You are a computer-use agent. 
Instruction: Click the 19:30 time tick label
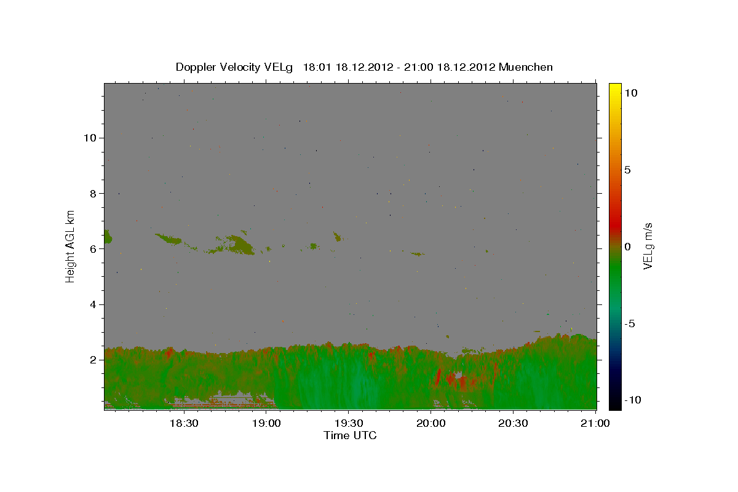coord(349,423)
